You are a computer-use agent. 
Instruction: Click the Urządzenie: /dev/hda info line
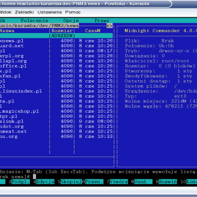[161, 91]
